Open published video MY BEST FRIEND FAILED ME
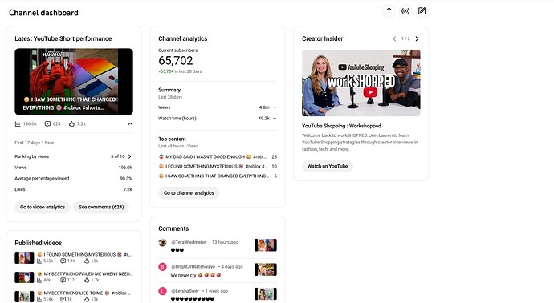 85,273
